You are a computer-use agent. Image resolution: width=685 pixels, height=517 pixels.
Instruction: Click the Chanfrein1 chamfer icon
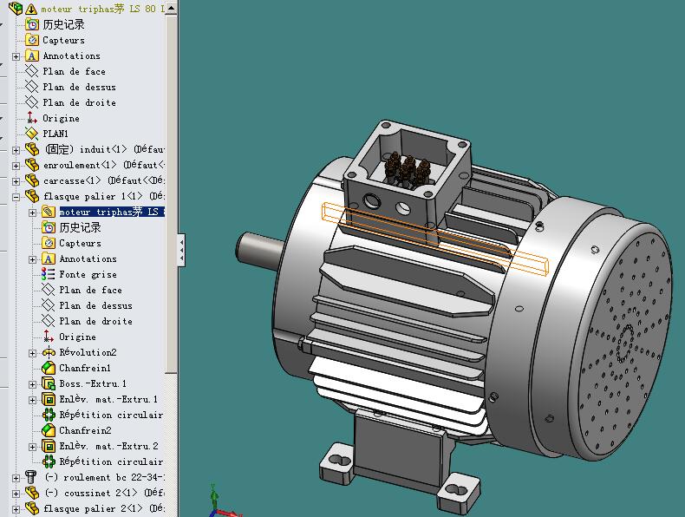pyautogui.click(x=49, y=368)
